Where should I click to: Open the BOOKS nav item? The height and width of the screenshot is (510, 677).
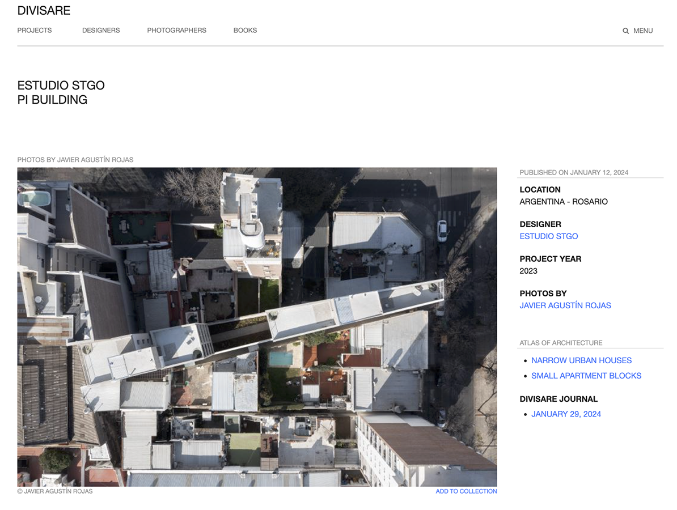tap(246, 30)
